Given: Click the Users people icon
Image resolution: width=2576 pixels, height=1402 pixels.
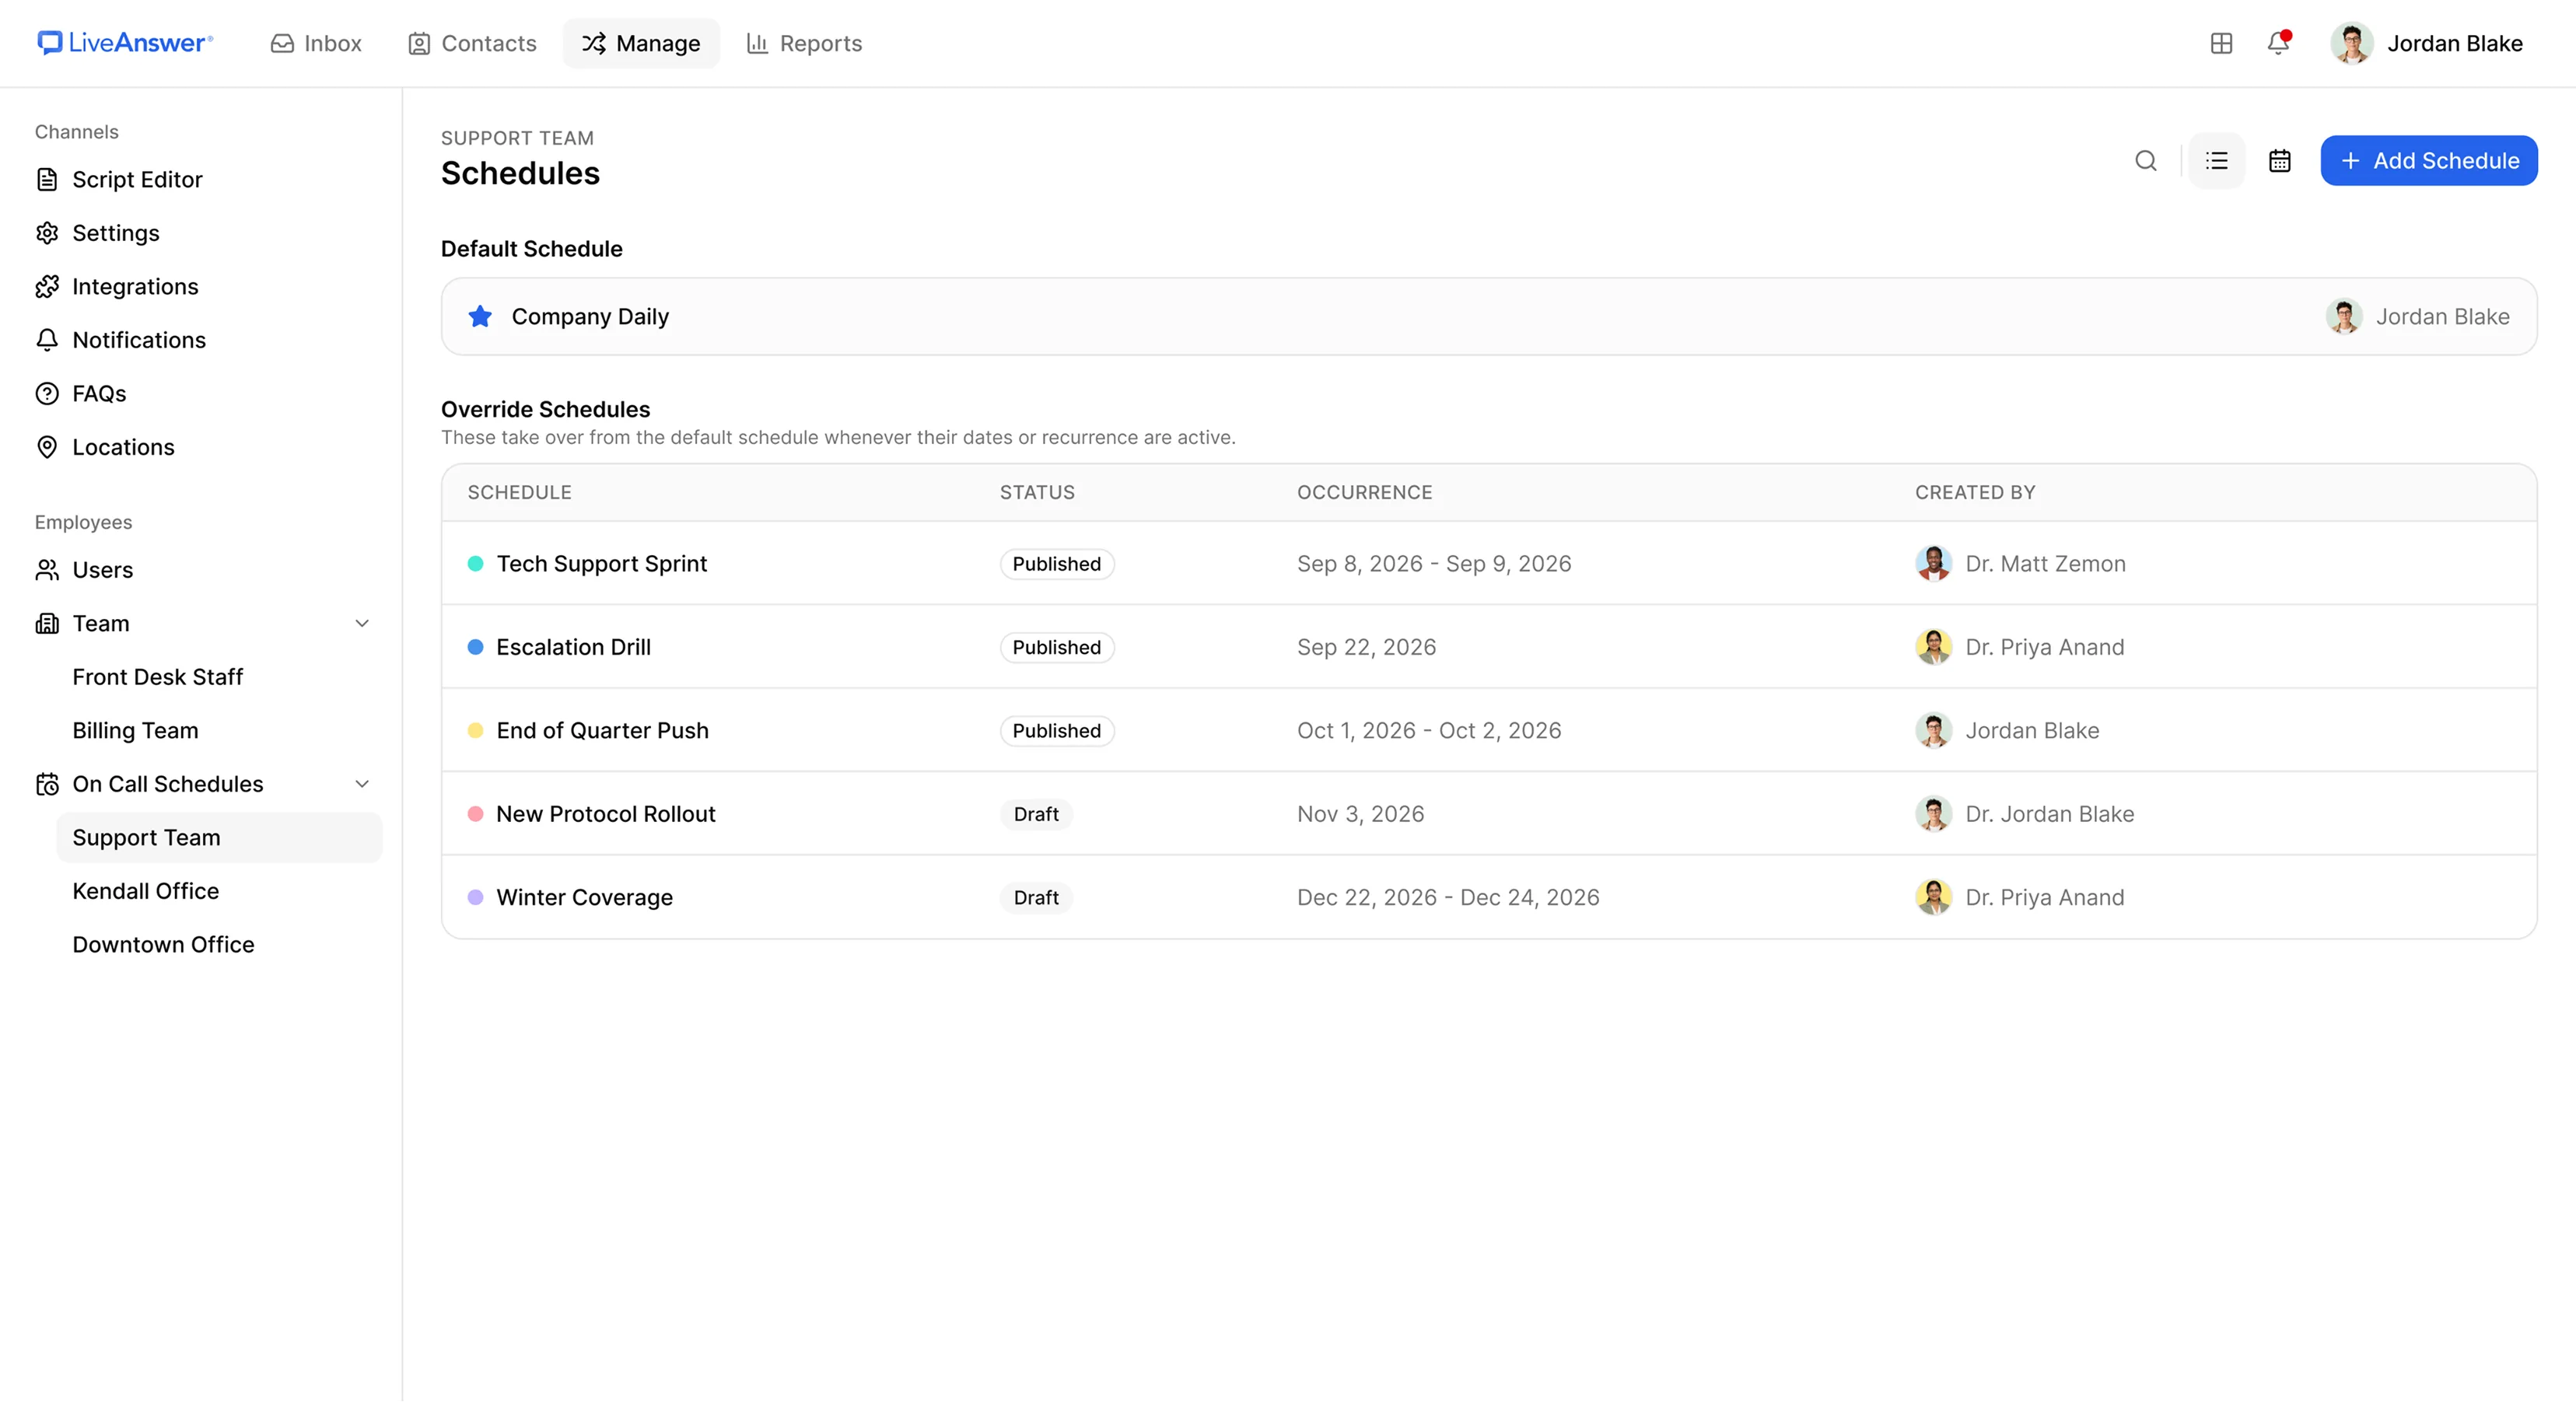Looking at the screenshot, I should (x=47, y=570).
